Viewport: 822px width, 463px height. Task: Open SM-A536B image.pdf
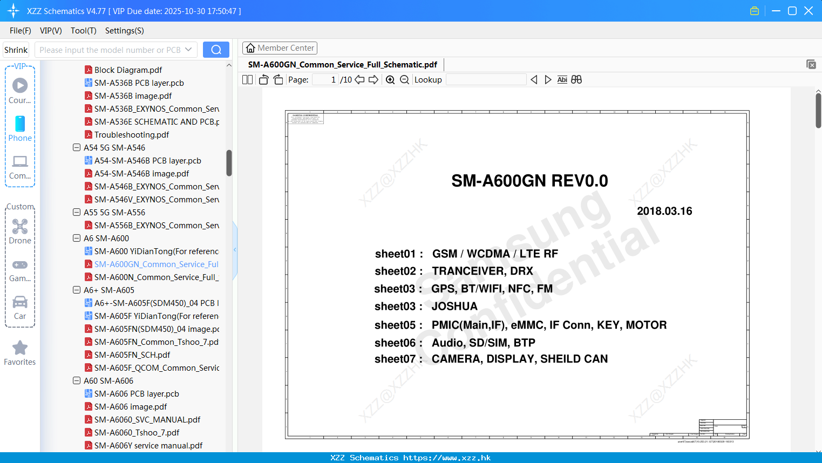point(128,96)
